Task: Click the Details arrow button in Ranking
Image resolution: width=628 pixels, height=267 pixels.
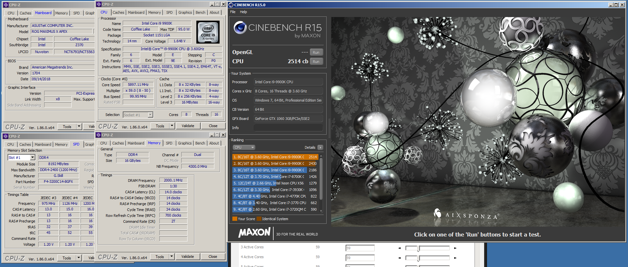Action: tap(320, 147)
